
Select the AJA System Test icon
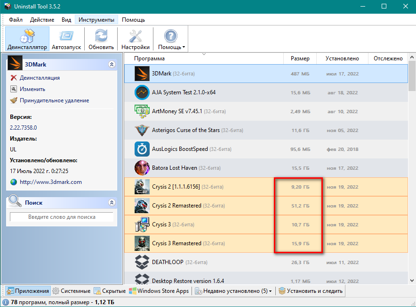coord(142,92)
